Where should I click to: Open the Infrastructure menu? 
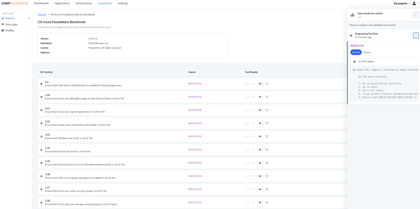coord(83,4)
